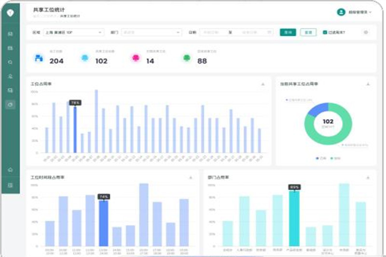The width and height of the screenshot is (386, 257).
Task: Expand the user account menu at top right
Action: point(355,12)
